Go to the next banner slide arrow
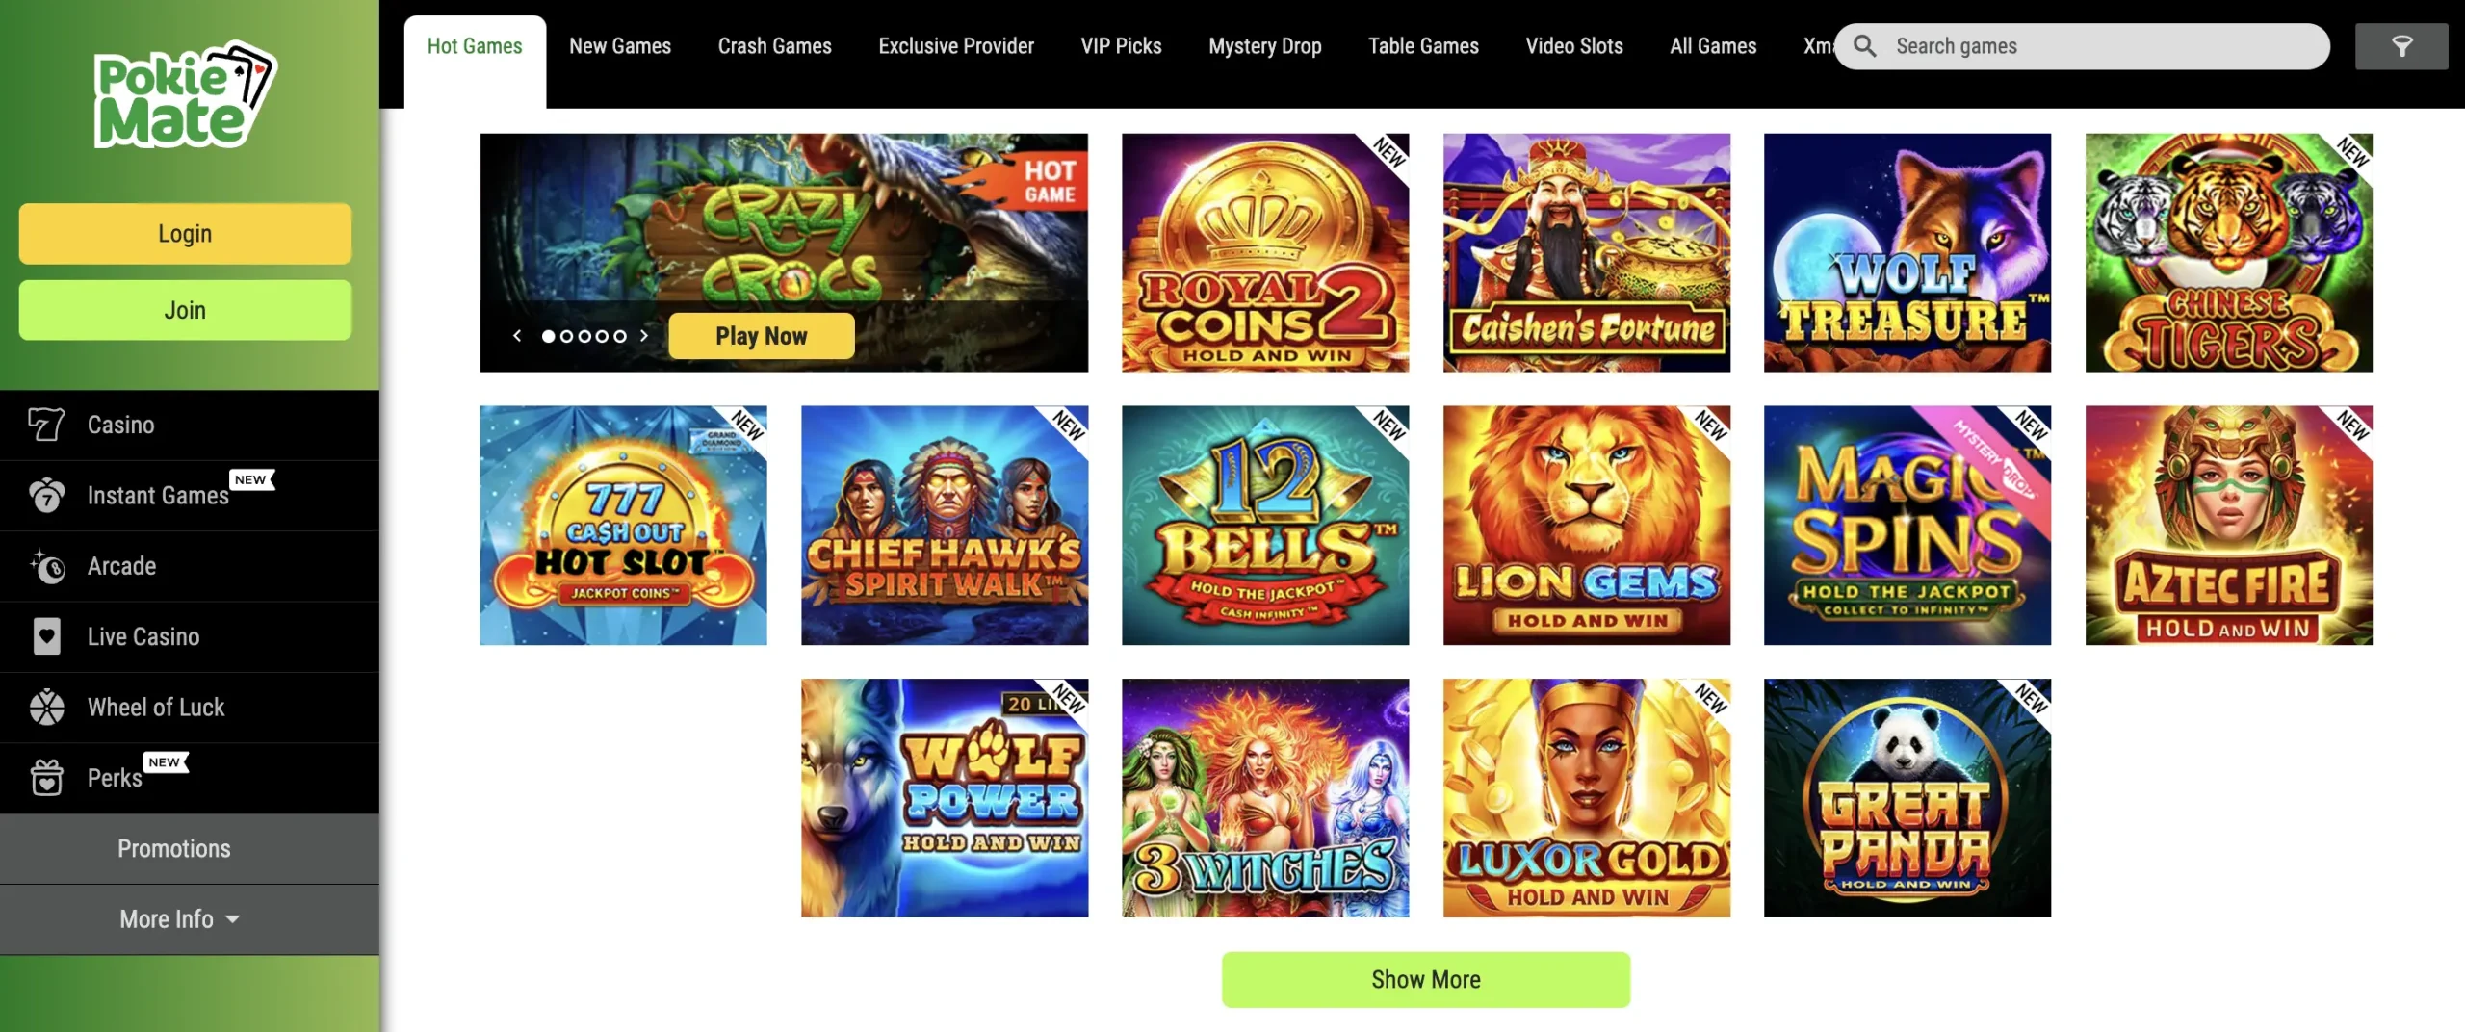This screenshot has width=2465, height=1032. (x=644, y=336)
